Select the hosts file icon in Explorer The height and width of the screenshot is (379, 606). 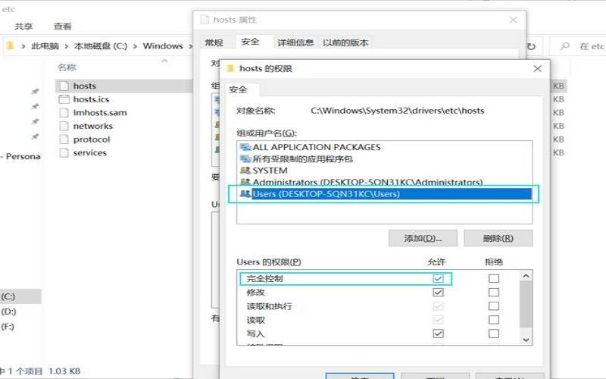pyautogui.click(x=64, y=86)
